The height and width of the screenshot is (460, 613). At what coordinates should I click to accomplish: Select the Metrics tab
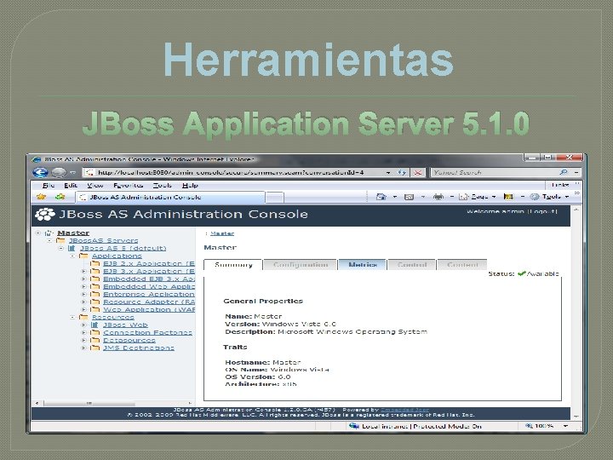[x=363, y=265]
